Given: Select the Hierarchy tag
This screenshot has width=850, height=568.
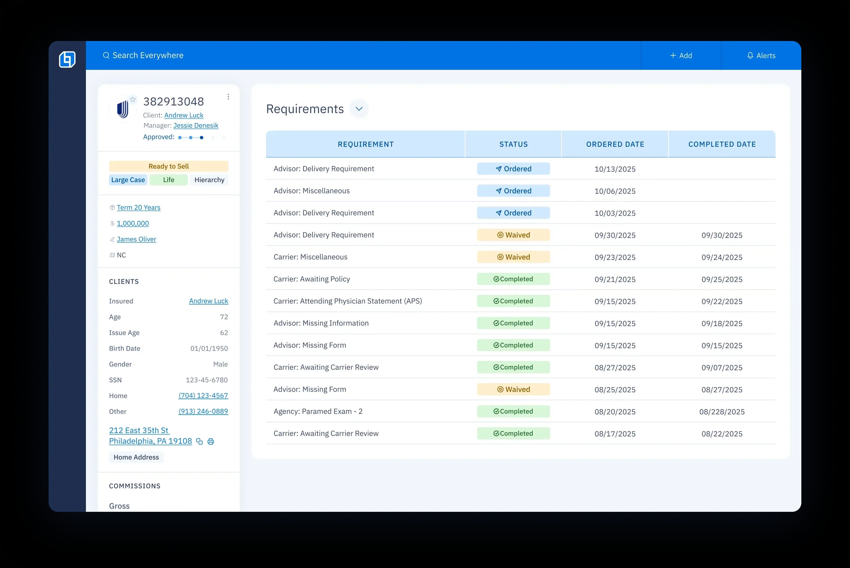Looking at the screenshot, I should pyautogui.click(x=209, y=180).
